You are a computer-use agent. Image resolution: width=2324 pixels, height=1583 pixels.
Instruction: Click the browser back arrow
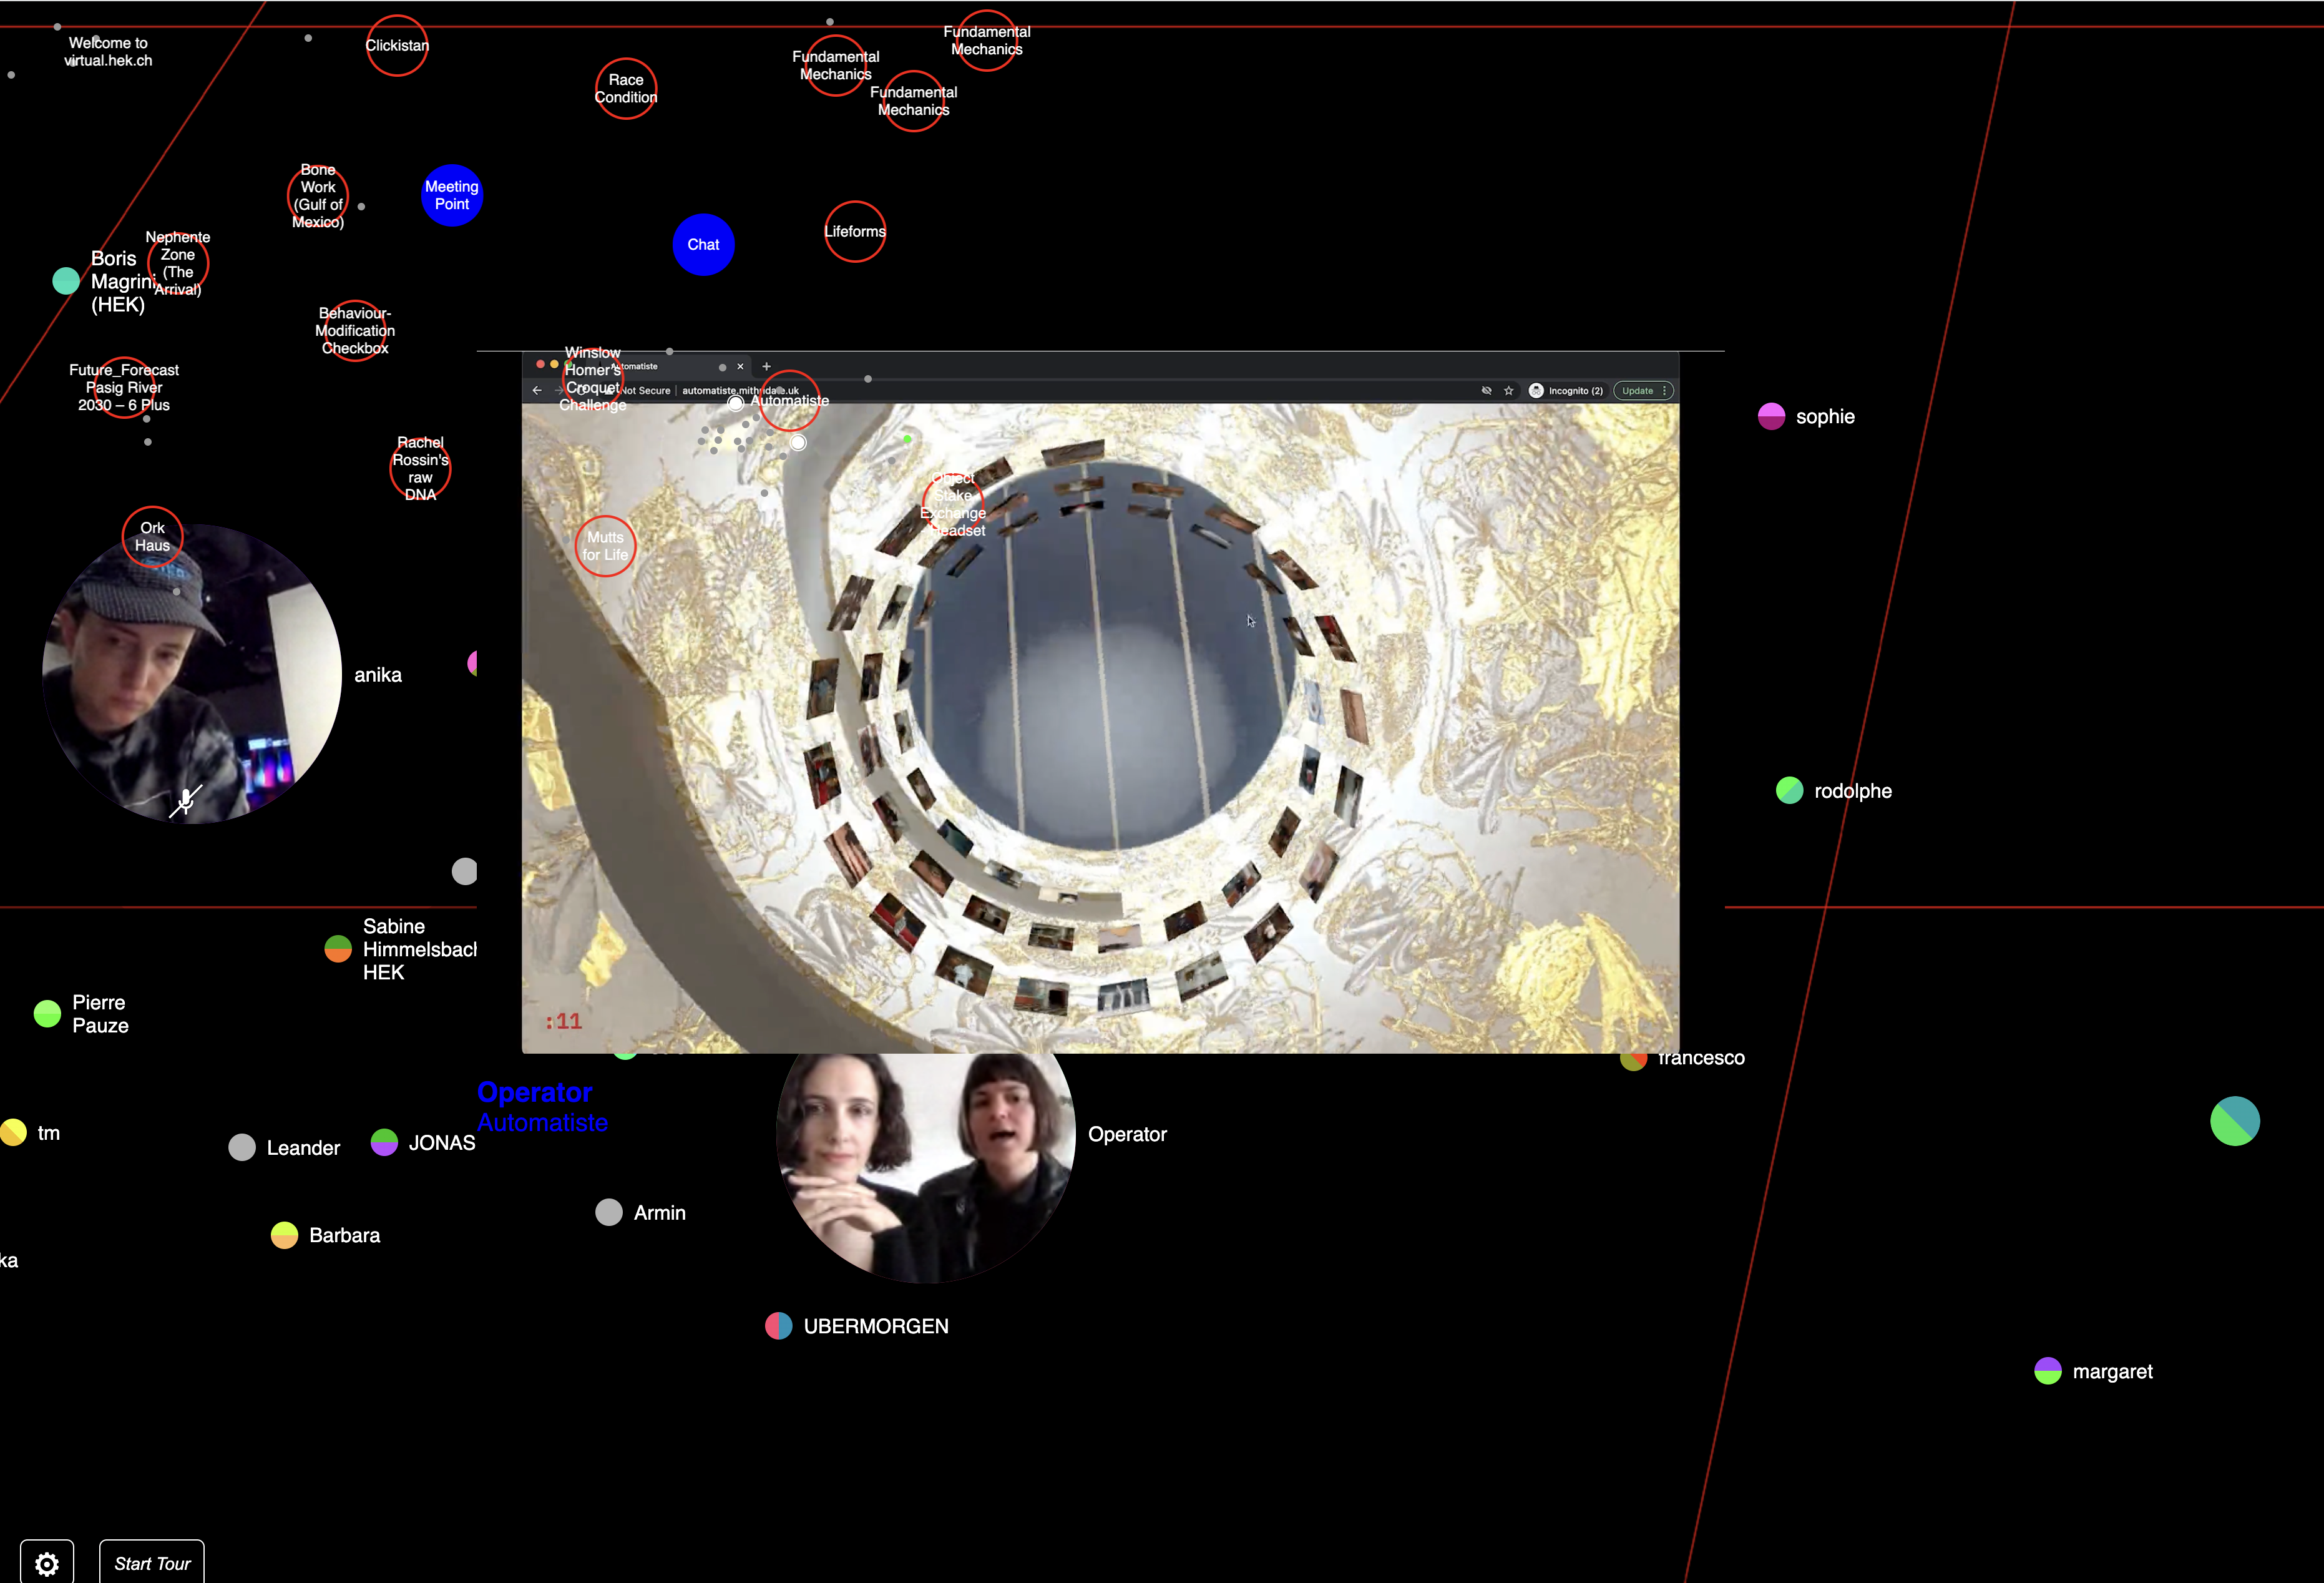click(537, 390)
